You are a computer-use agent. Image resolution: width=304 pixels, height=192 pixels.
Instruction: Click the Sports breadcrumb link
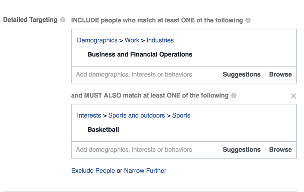(x=181, y=115)
